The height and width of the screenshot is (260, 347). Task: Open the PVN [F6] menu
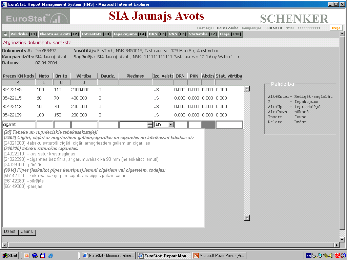[x=178, y=34]
